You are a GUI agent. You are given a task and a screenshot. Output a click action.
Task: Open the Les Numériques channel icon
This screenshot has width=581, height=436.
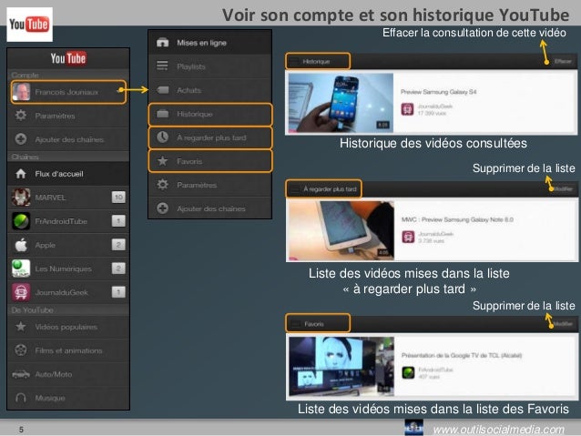[x=21, y=269]
